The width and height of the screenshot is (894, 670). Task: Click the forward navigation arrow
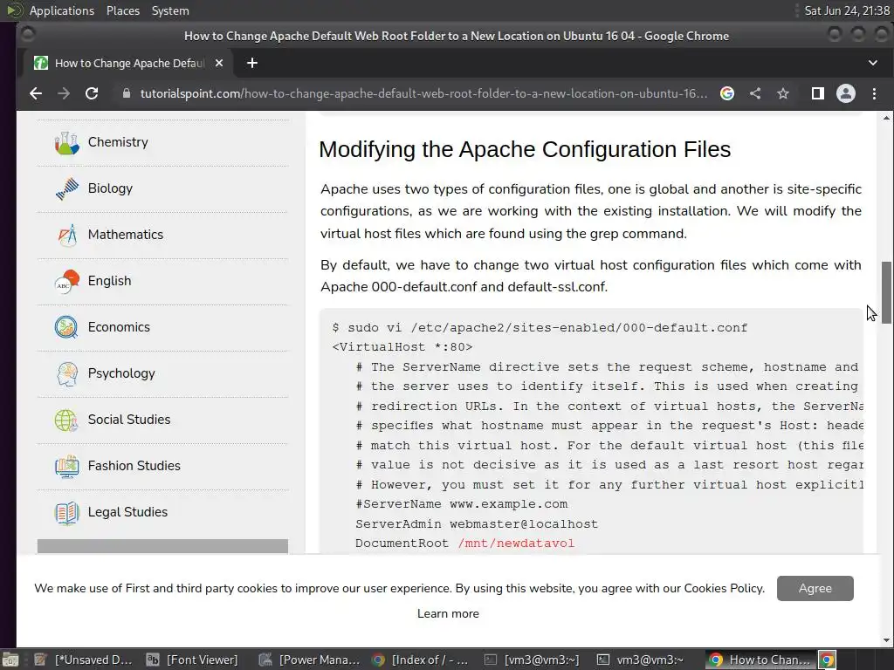[x=63, y=93]
